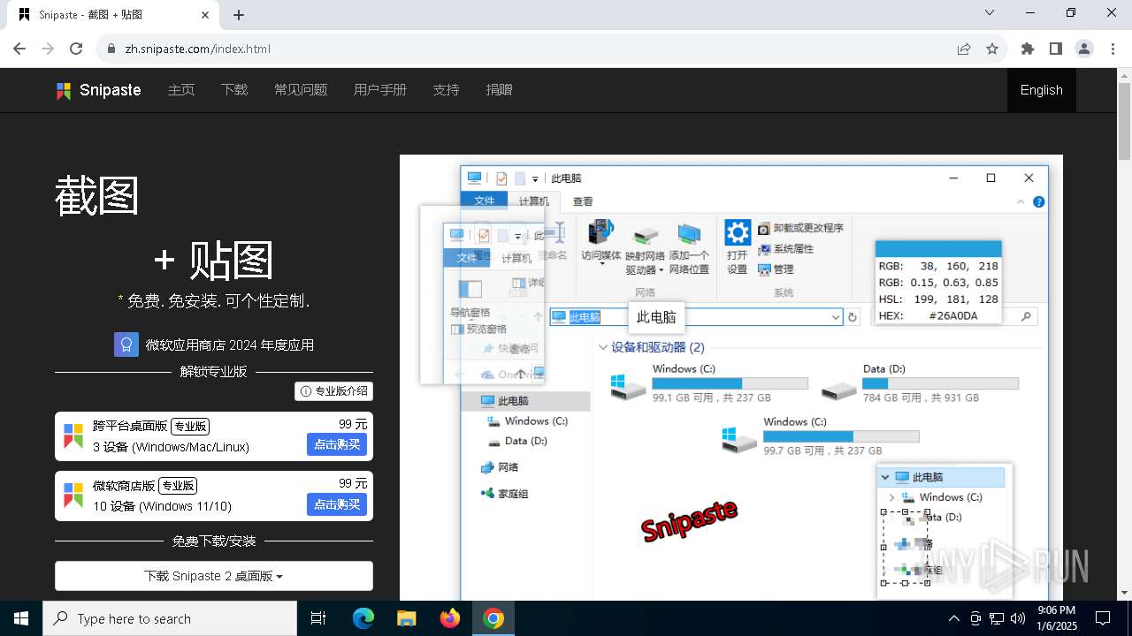Viewport: 1132px width, 636px height.
Task: Click the browser forward arrow
Action: click(x=48, y=49)
